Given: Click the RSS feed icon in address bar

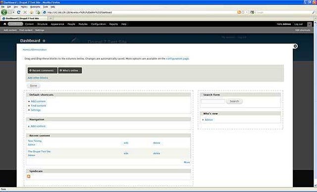Looking at the screenshot, I should (x=239, y=12).
